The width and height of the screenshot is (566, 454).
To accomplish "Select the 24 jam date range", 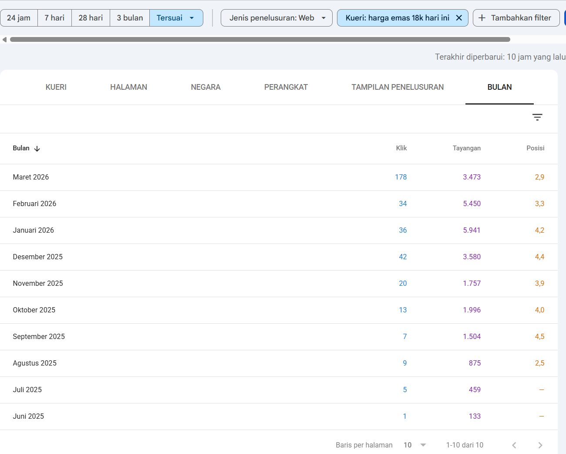I will pyautogui.click(x=19, y=18).
